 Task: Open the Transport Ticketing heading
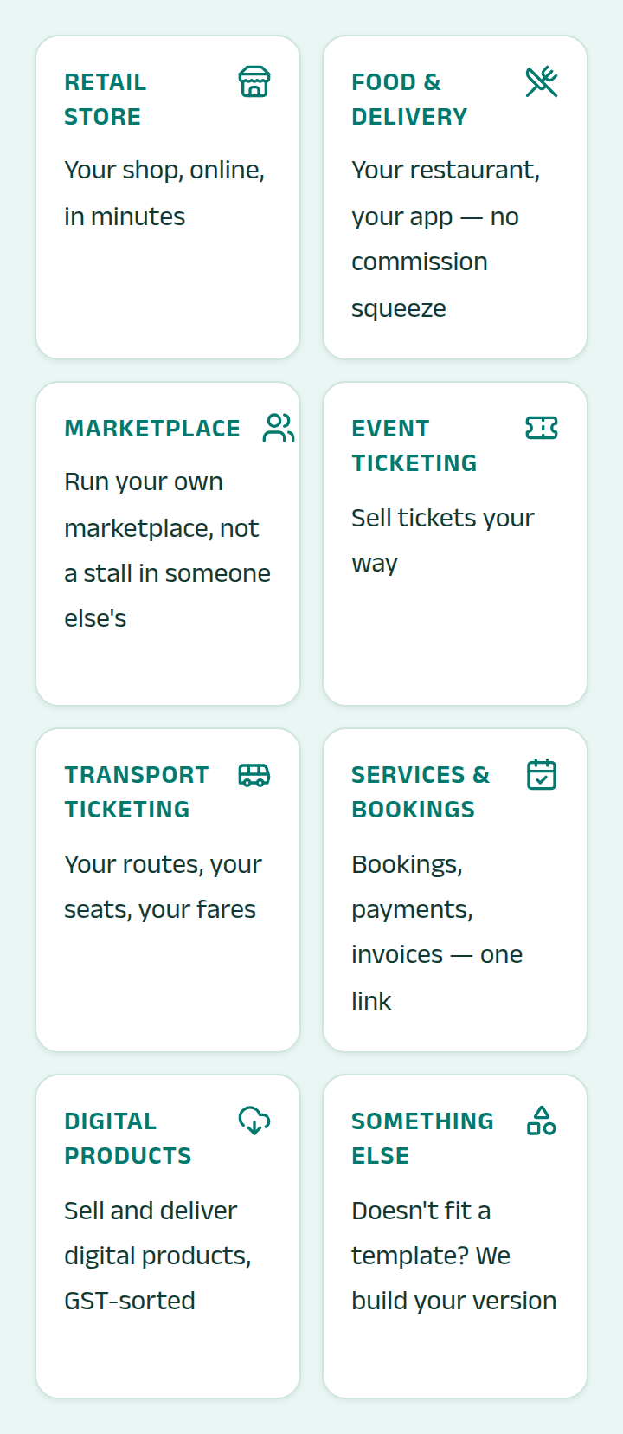pos(137,792)
